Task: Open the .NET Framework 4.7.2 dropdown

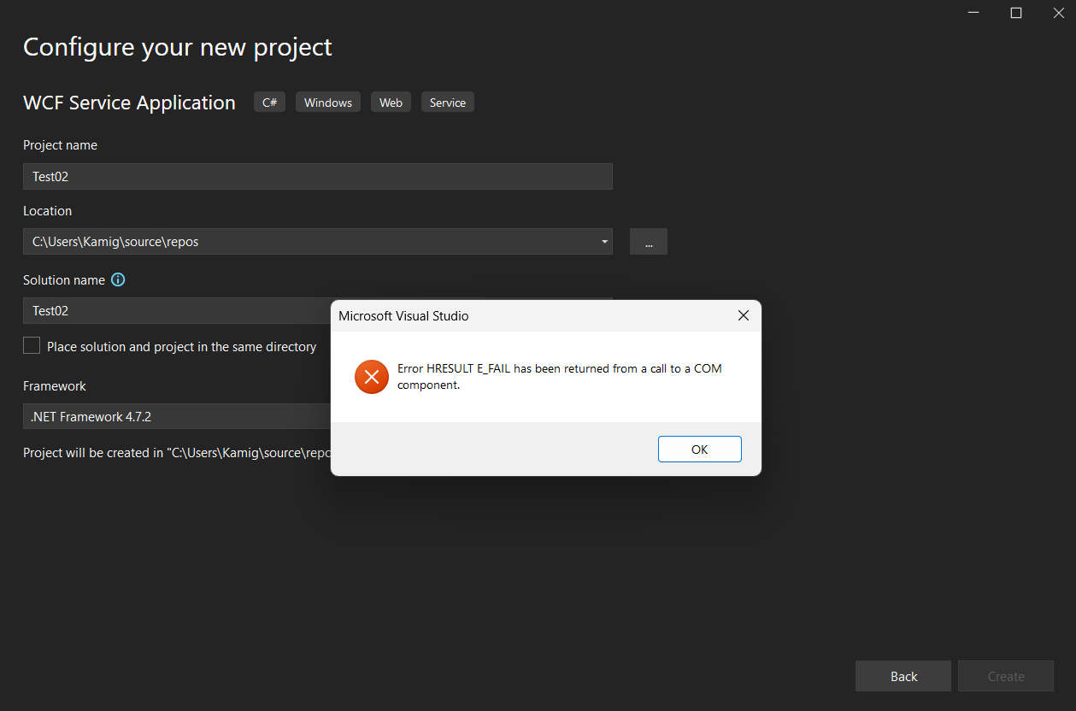Action: tap(177, 417)
